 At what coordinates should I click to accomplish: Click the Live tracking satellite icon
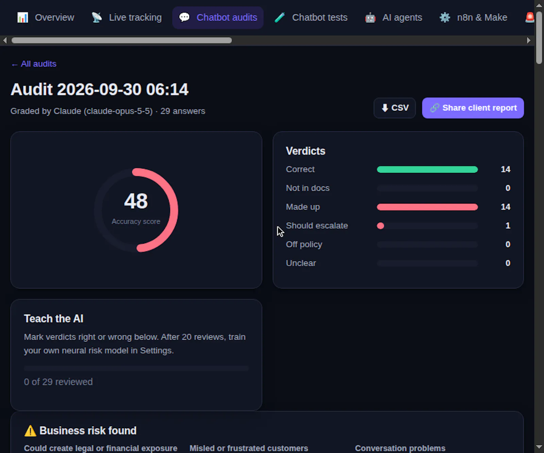click(97, 17)
